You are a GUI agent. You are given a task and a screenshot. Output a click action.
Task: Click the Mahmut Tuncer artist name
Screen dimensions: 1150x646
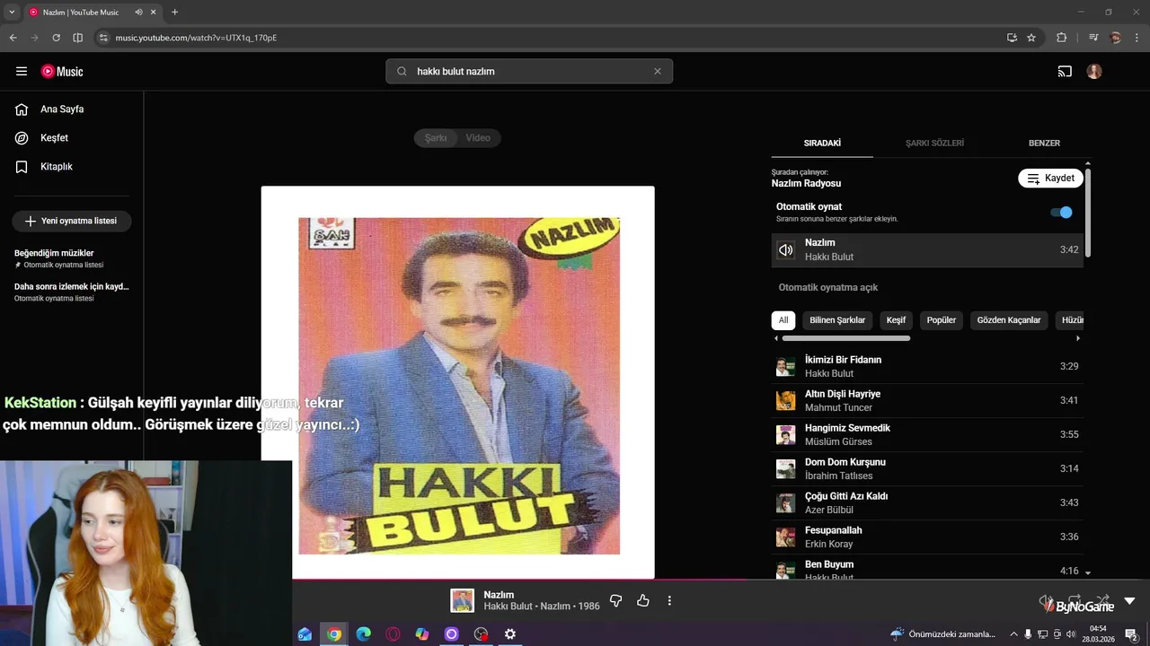838,408
